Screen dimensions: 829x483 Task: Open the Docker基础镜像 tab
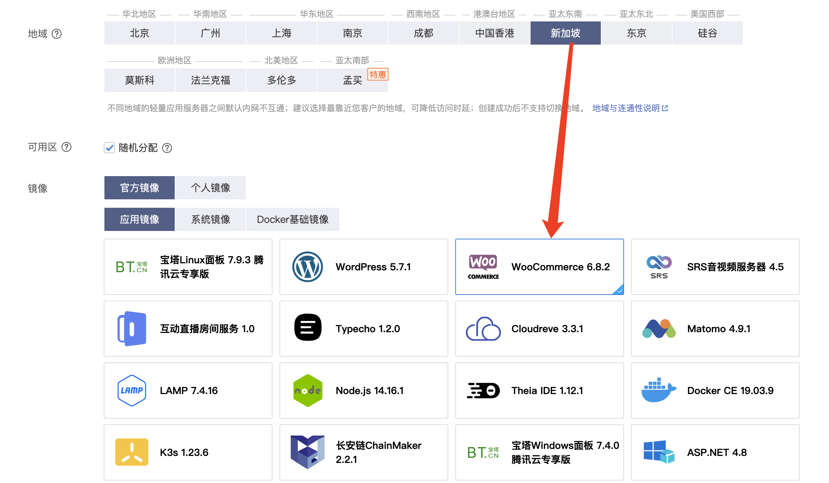pos(293,219)
